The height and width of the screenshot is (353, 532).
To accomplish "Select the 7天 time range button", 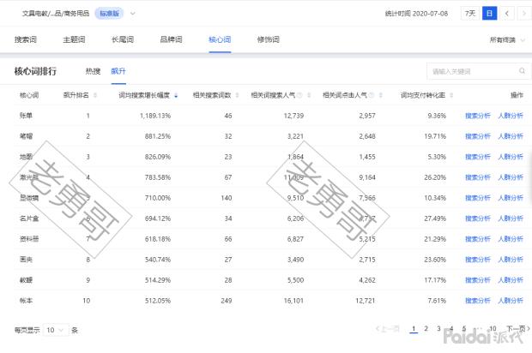I will (470, 14).
